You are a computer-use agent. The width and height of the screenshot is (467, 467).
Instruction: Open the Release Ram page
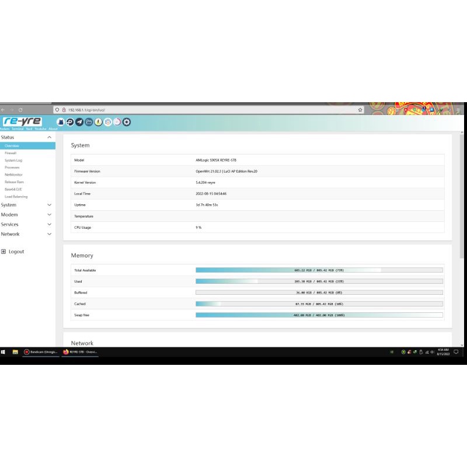14,182
